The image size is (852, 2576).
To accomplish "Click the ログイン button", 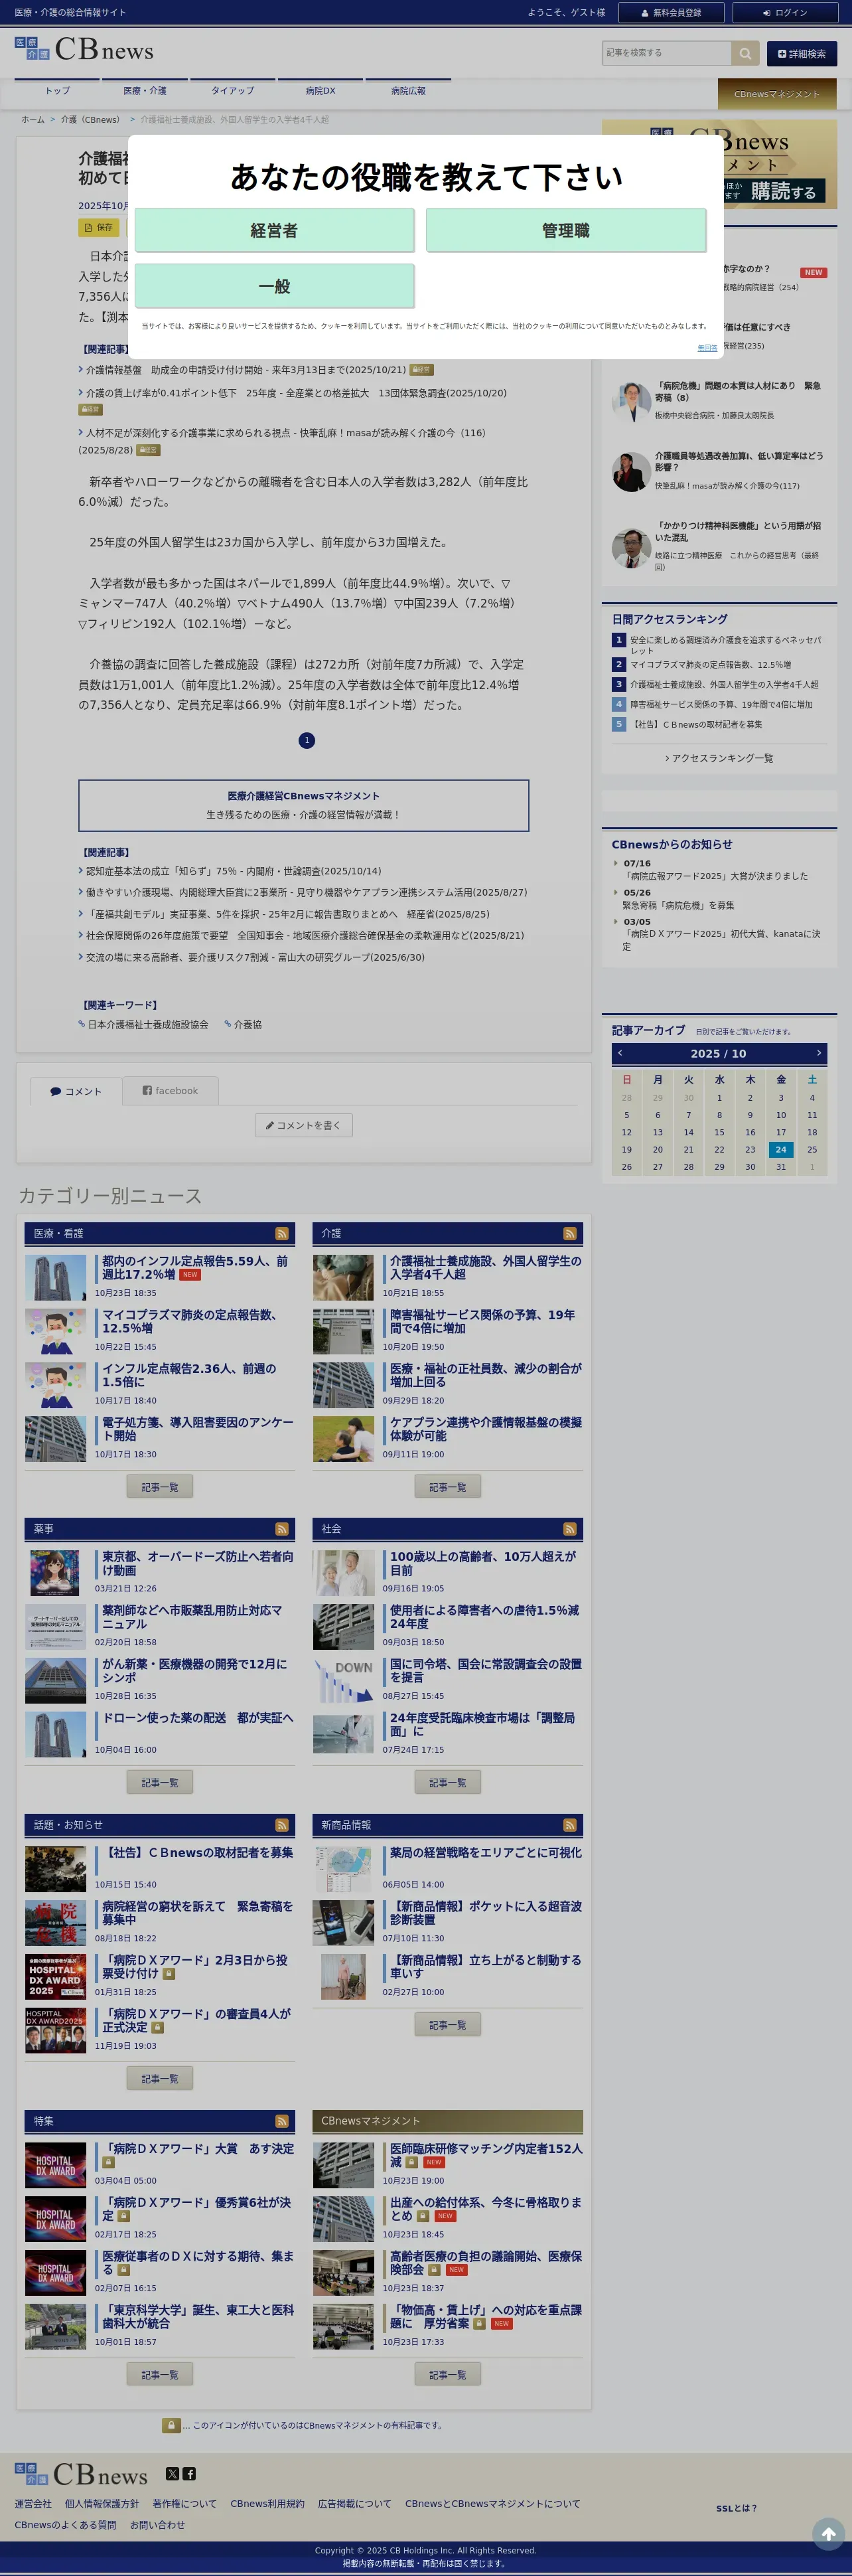I will pyautogui.click(x=785, y=13).
